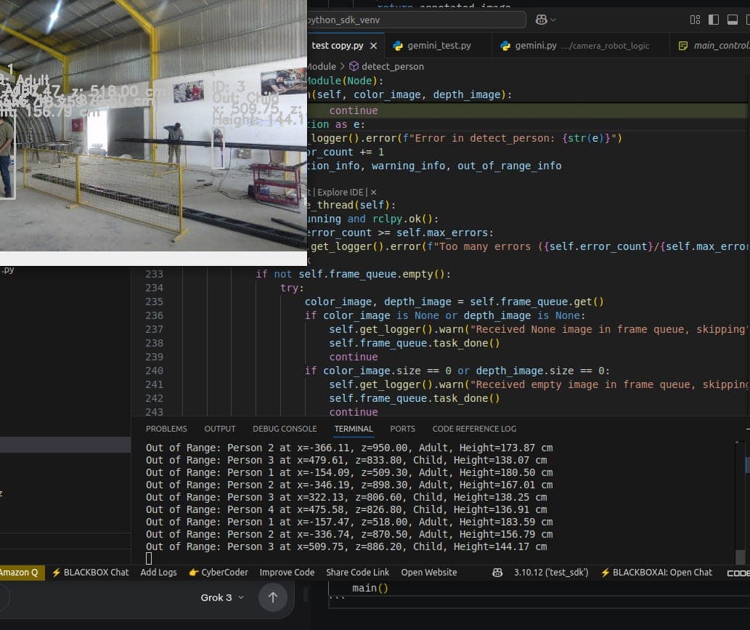Image resolution: width=750 pixels, height=630 pixels.
Task: Toggle bottom panel visibility
Action: 733,20
